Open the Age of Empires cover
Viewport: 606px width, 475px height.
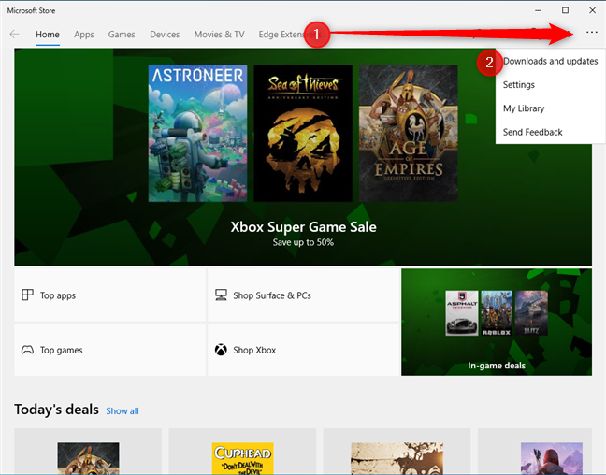[409, 134]
